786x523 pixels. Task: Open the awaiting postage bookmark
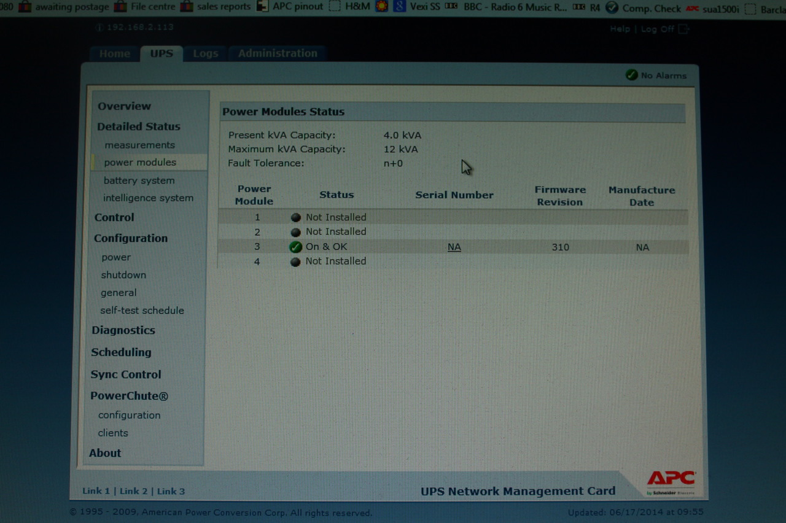(x=64, y=7)
